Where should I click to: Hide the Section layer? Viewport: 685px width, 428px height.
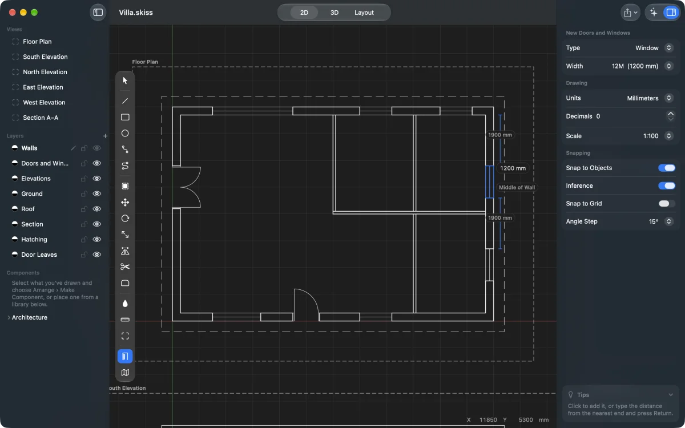[x=97, y=224]
